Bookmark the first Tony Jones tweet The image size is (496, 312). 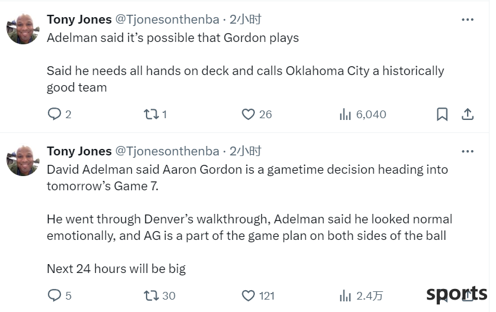442,114
